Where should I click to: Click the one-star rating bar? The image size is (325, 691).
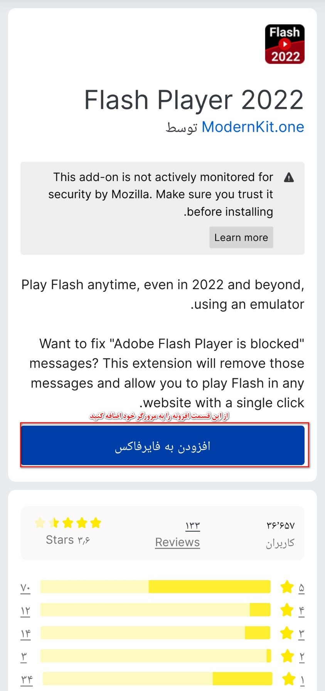(x=157, y=679)
